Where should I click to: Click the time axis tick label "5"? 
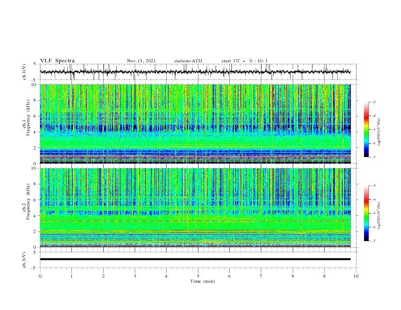pos(198,276)
